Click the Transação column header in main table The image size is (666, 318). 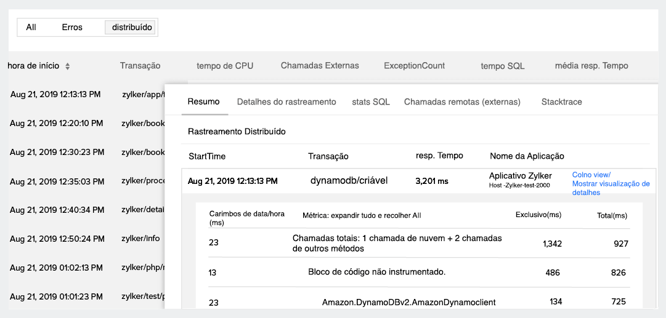tap(140, 66)
